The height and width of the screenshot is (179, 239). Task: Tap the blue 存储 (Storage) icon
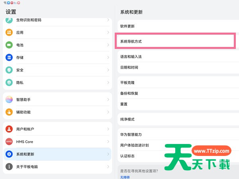point(9,57)
